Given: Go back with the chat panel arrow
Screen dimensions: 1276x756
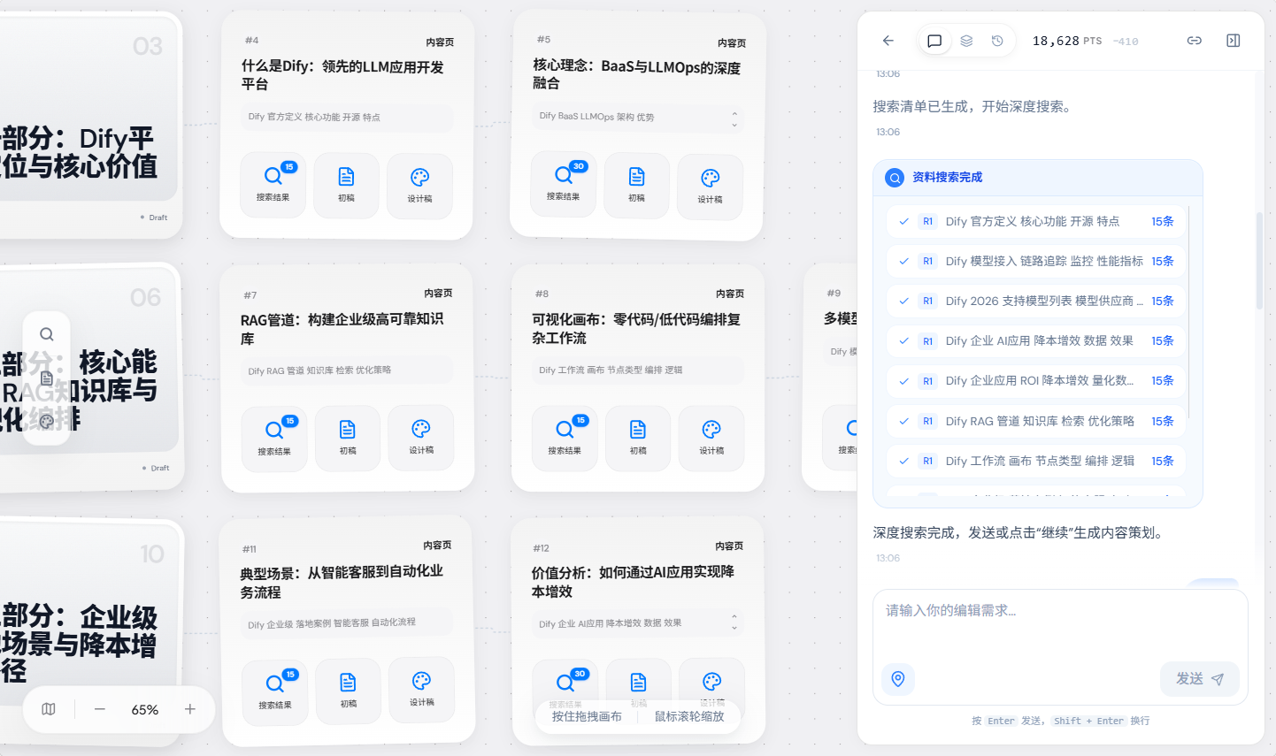Looking at the screenshot, I should click(888, 41).
